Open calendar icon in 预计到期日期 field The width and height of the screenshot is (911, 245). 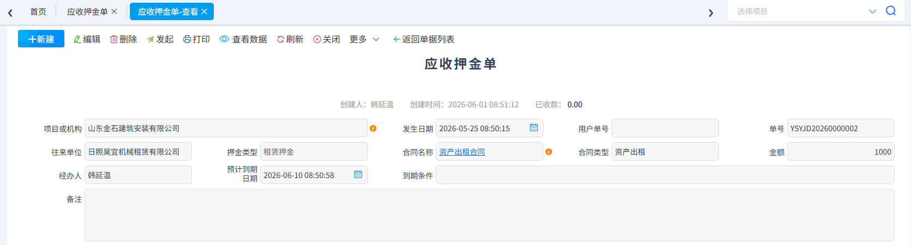pyautogui.click(x=358, y=174)
